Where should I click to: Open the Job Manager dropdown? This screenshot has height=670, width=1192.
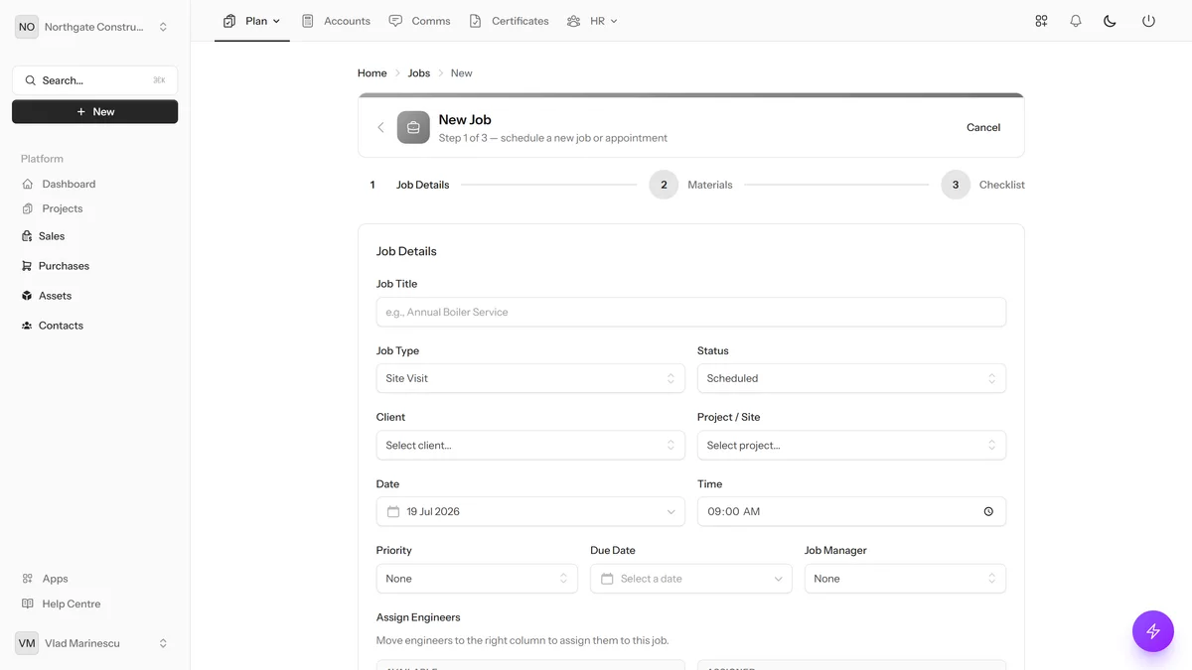point(905,579)
